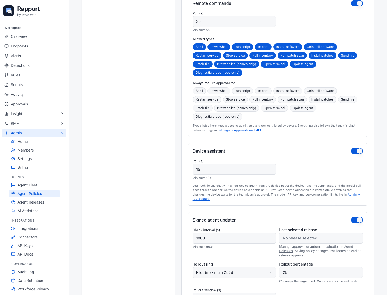Disable the Device assistant toggle
This screenshot has width=387, height=295.
pos(357,151)
